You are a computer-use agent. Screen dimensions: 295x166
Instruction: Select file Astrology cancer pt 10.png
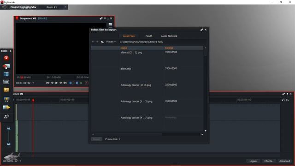136,85
